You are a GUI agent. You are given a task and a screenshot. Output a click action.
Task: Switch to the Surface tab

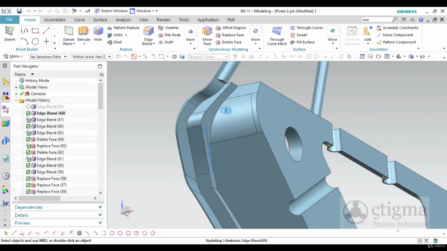(x=100, y=20)
